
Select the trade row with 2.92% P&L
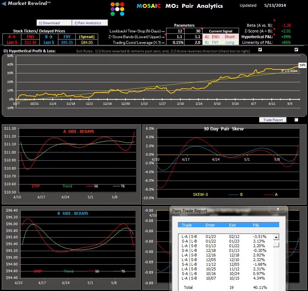click(225, 255)
